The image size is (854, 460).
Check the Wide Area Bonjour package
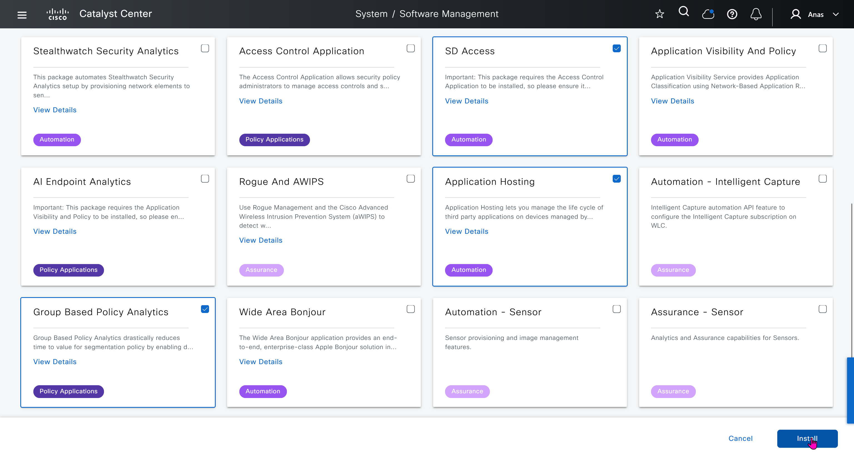tap(410, 309)
